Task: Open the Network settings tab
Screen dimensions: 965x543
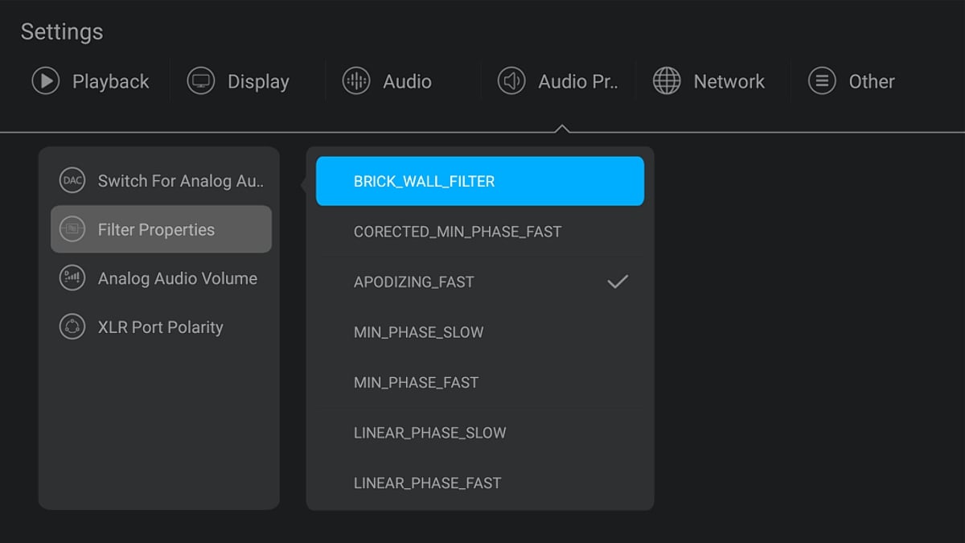Action: click(x=728, y=81)
